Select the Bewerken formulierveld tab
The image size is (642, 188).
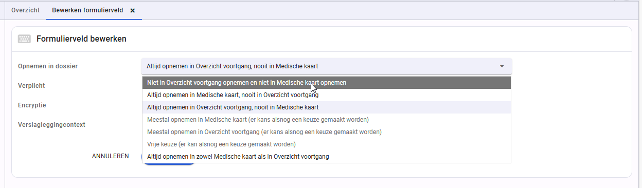(x=87, y=10)
